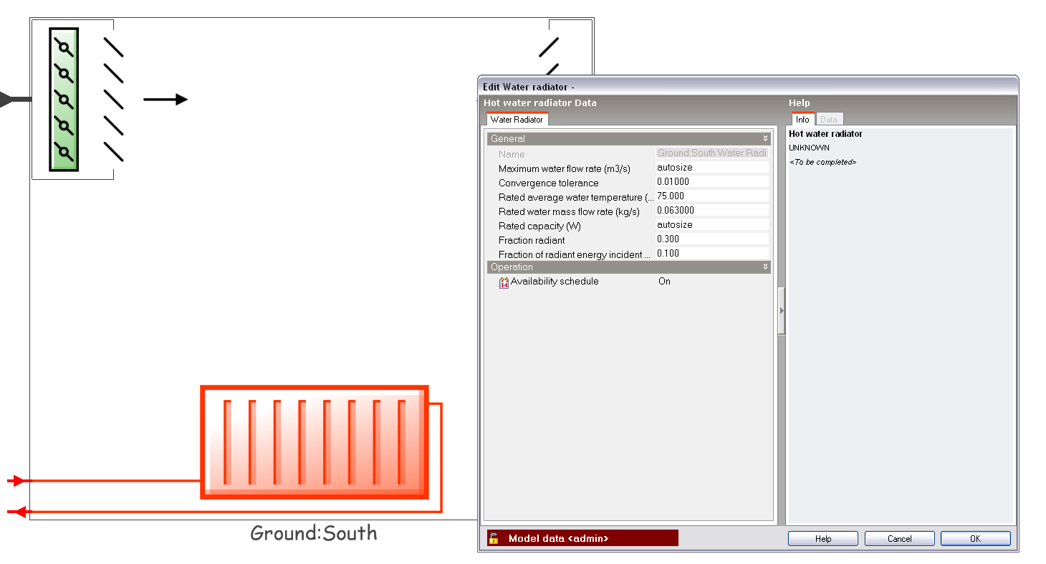Image resolution: width=1046 pixels, height=564 pixels.
Task: Click the Help button at dialog bottom
Action: [x=822, y=539]
